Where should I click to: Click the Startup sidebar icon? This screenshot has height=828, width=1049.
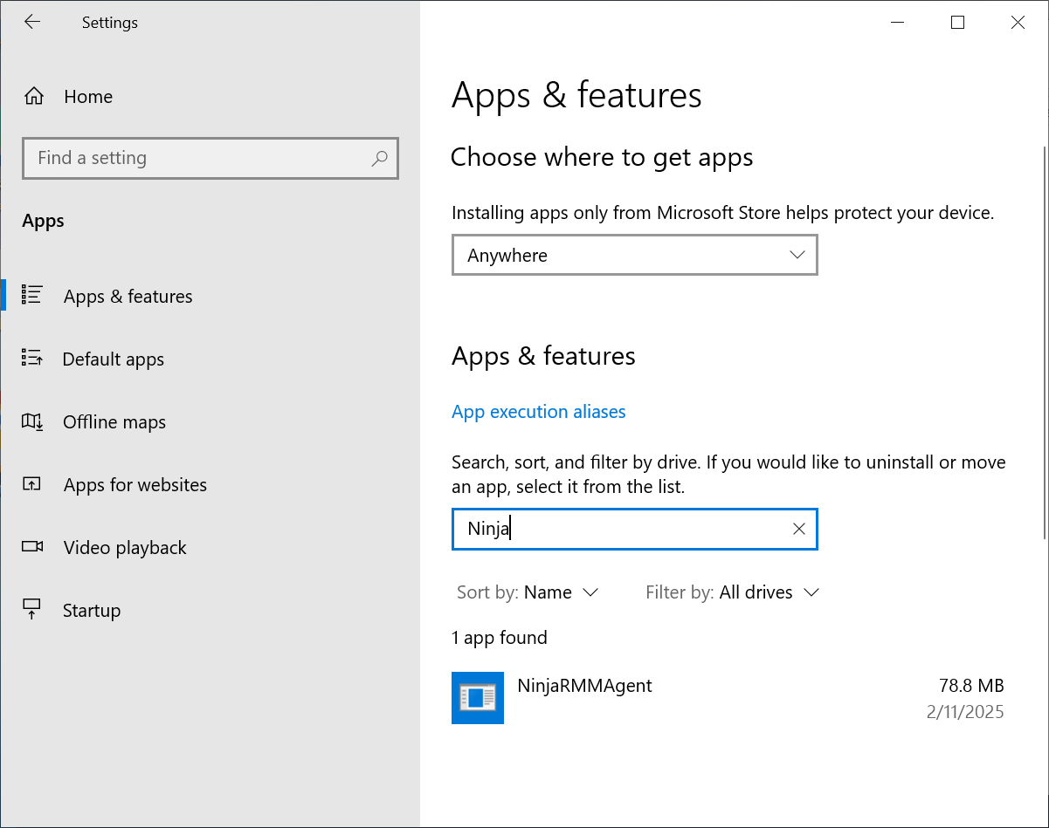click(x=32, y=610)
